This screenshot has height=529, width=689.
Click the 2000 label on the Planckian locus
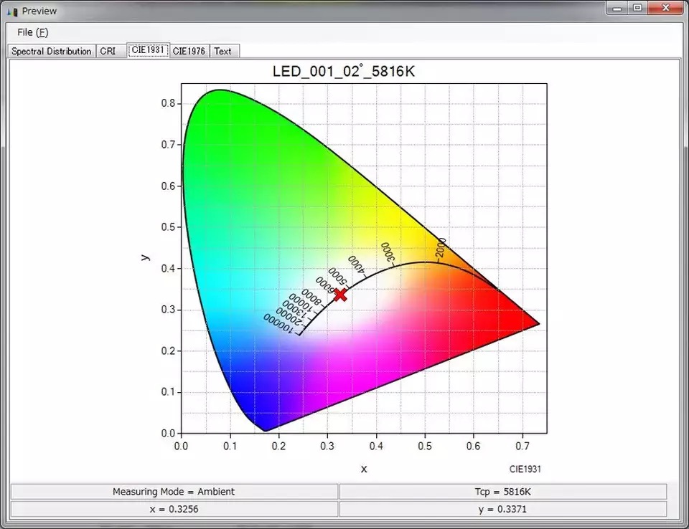click(x=440, y=247)
